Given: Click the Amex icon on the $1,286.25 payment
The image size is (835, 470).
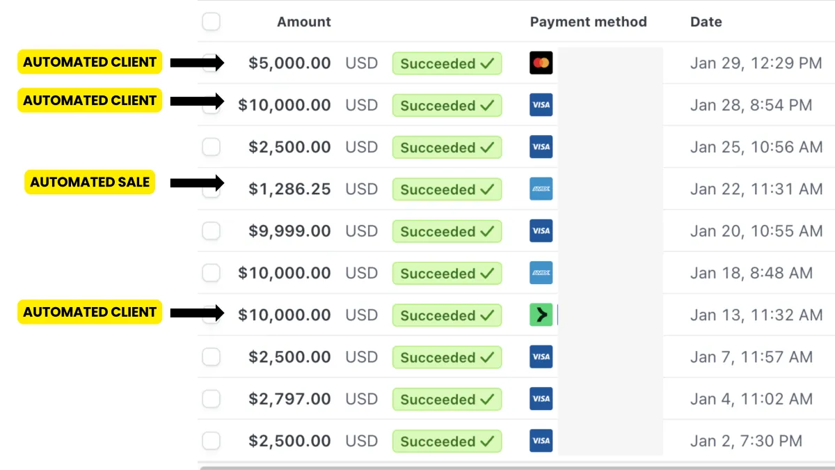Looking at the screenshot, I should click(541, 189).
